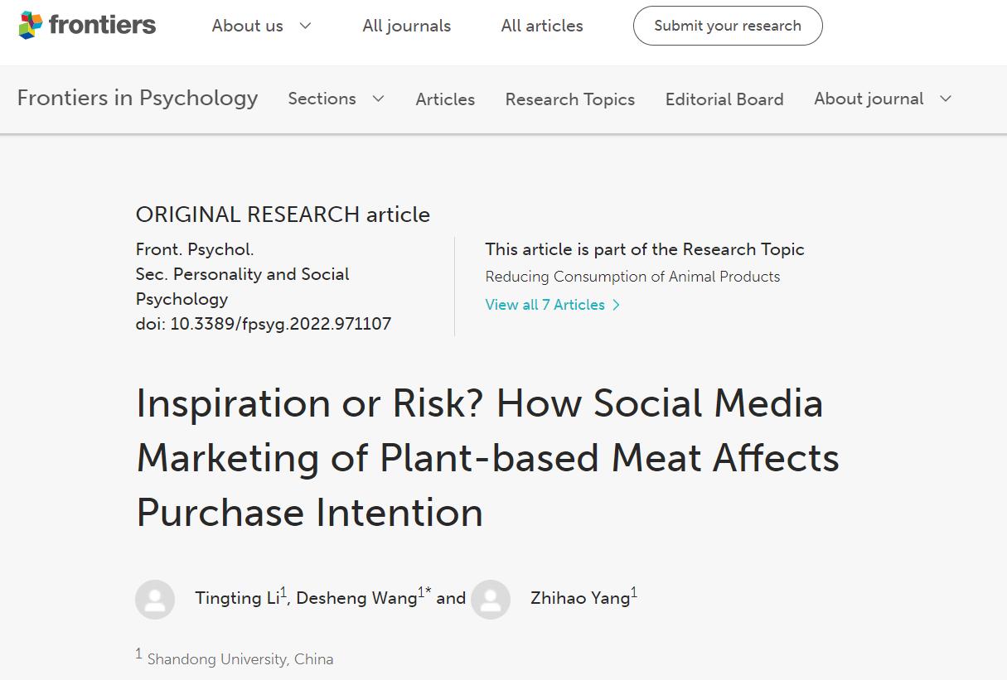Click the Submit your research button
This screenshot has height=680, width=1007.
tap(728, 26)
